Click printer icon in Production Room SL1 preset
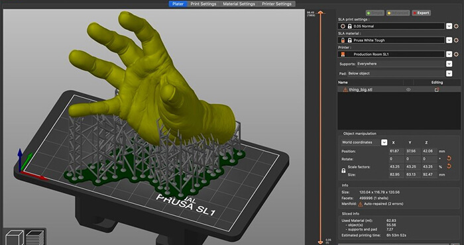The width and height of the screenshot is (464, 245). (x=343, y=54)
